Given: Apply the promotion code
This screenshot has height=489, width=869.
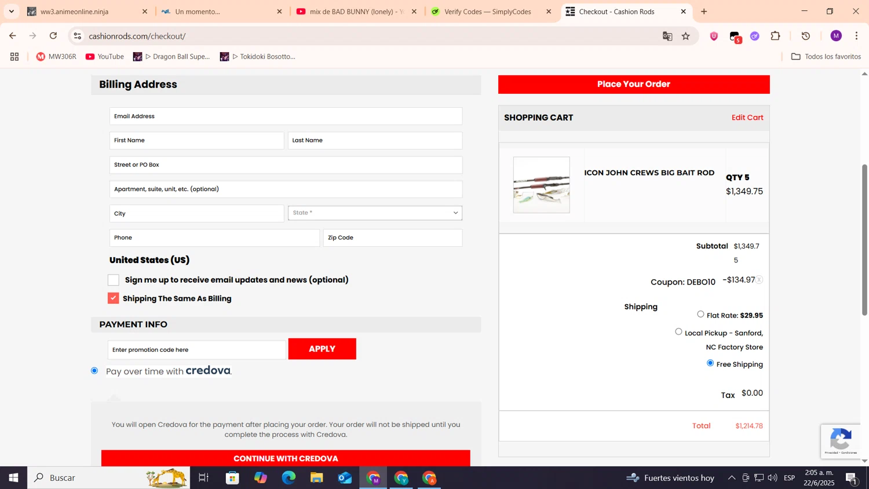Looking at the screenshot, I should (322, 349).
